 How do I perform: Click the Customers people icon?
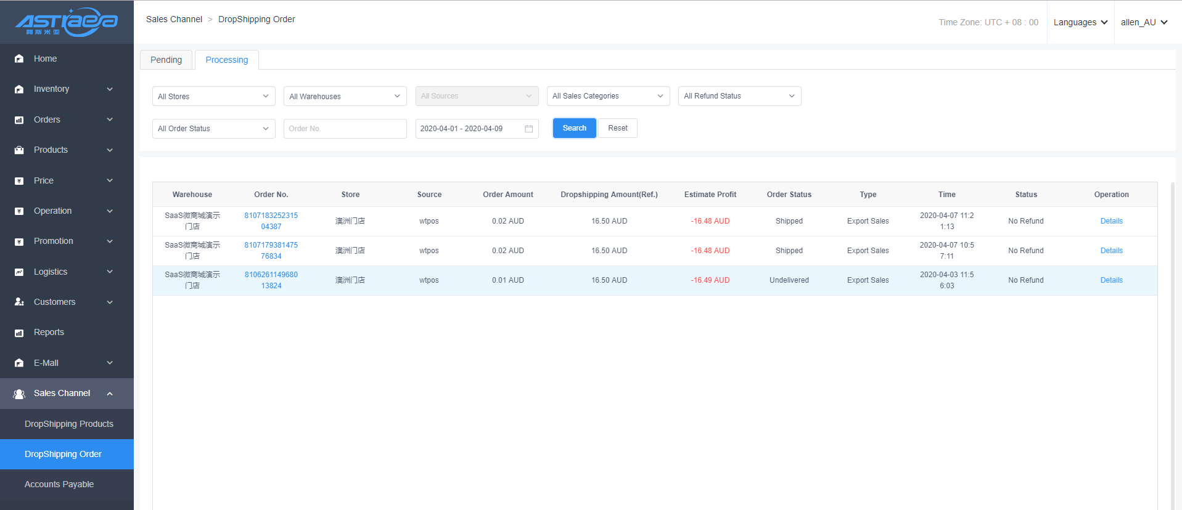[x=19, y=302]
